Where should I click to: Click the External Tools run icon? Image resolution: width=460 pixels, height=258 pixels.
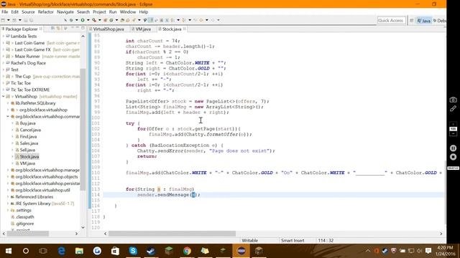94,20
